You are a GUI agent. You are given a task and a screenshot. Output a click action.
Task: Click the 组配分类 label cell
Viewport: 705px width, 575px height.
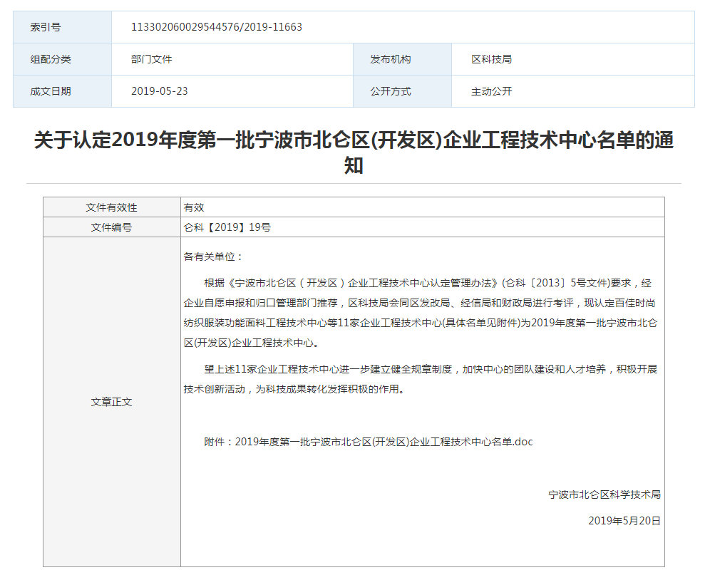point(51,59)
